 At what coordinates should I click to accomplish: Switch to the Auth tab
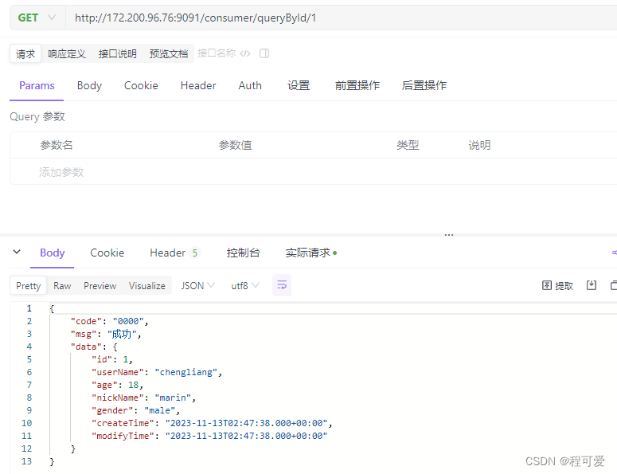[250, 85]
